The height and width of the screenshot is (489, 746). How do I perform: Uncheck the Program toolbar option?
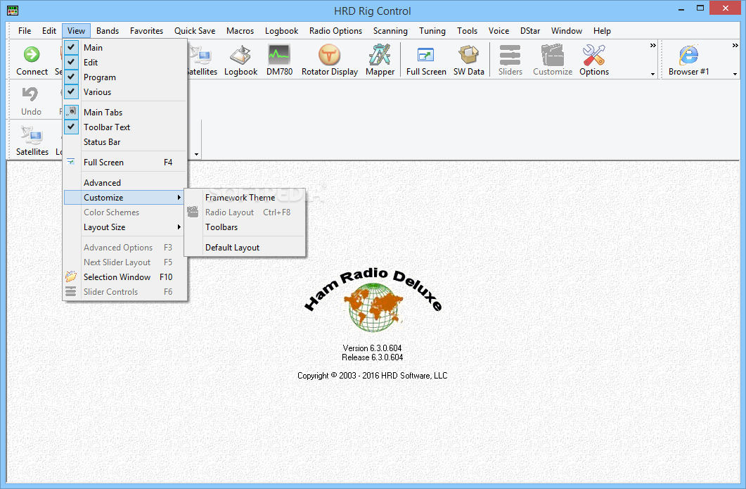click(x=71, y=77)
